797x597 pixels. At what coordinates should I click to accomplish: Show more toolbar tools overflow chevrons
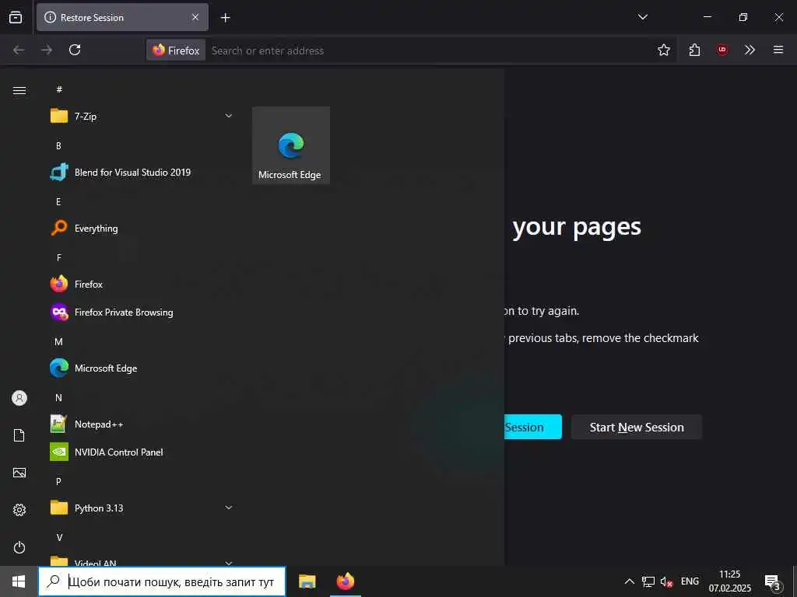750,50
